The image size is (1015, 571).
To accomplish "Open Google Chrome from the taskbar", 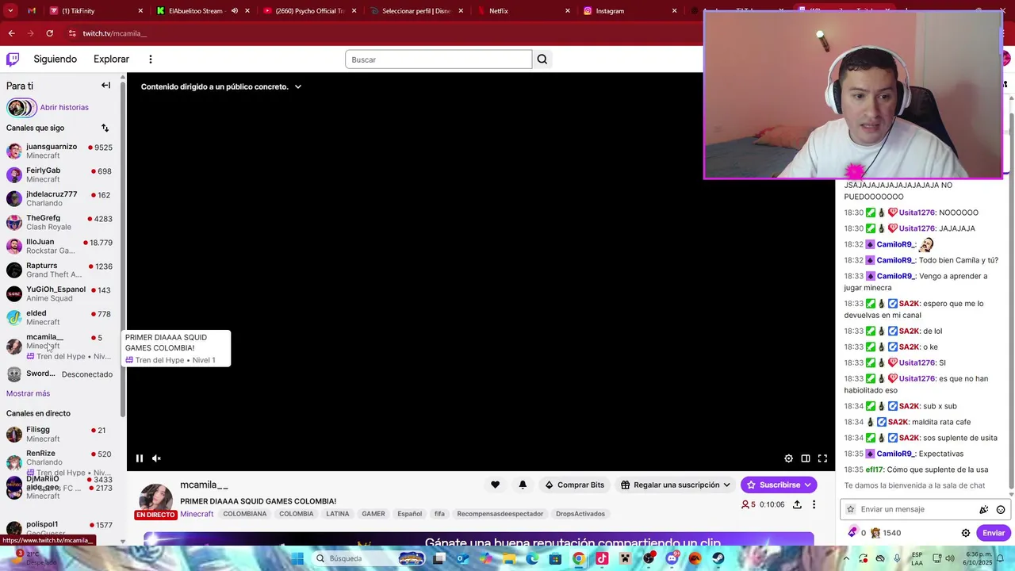I will coord(579,558).
